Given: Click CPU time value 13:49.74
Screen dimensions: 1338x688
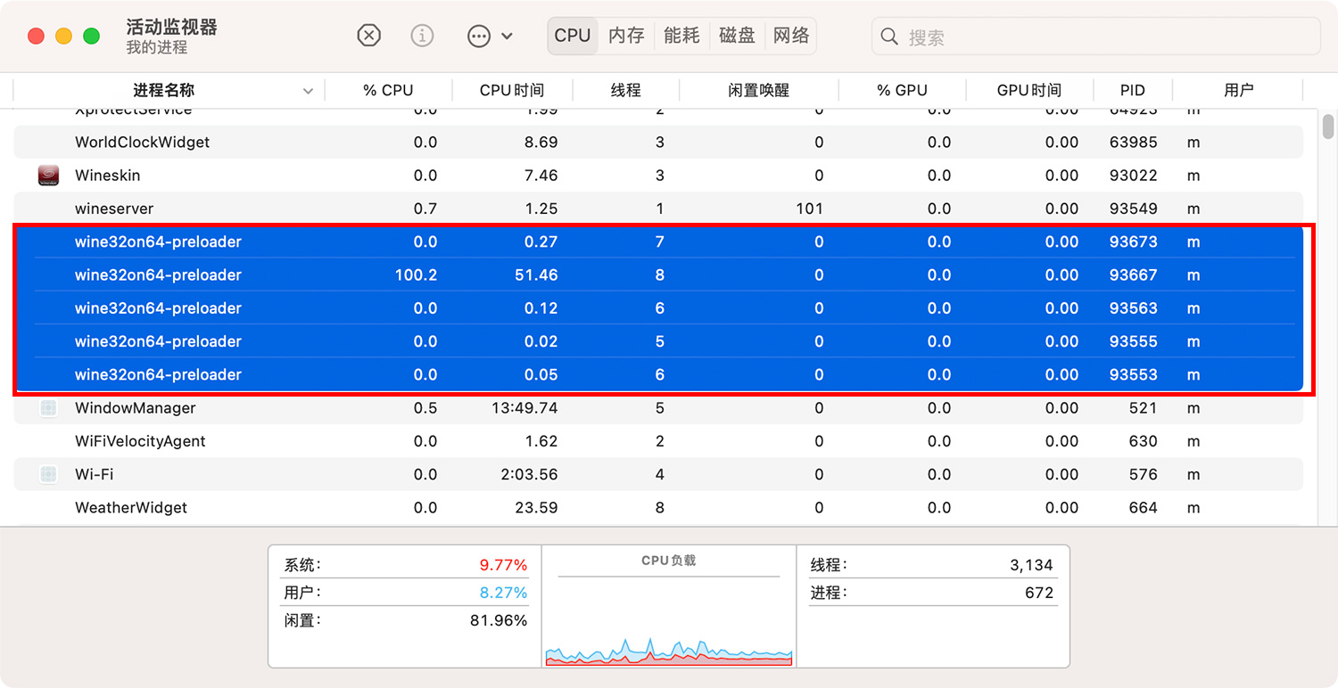Looking at the screenshot, I should [x=526, y=408].
